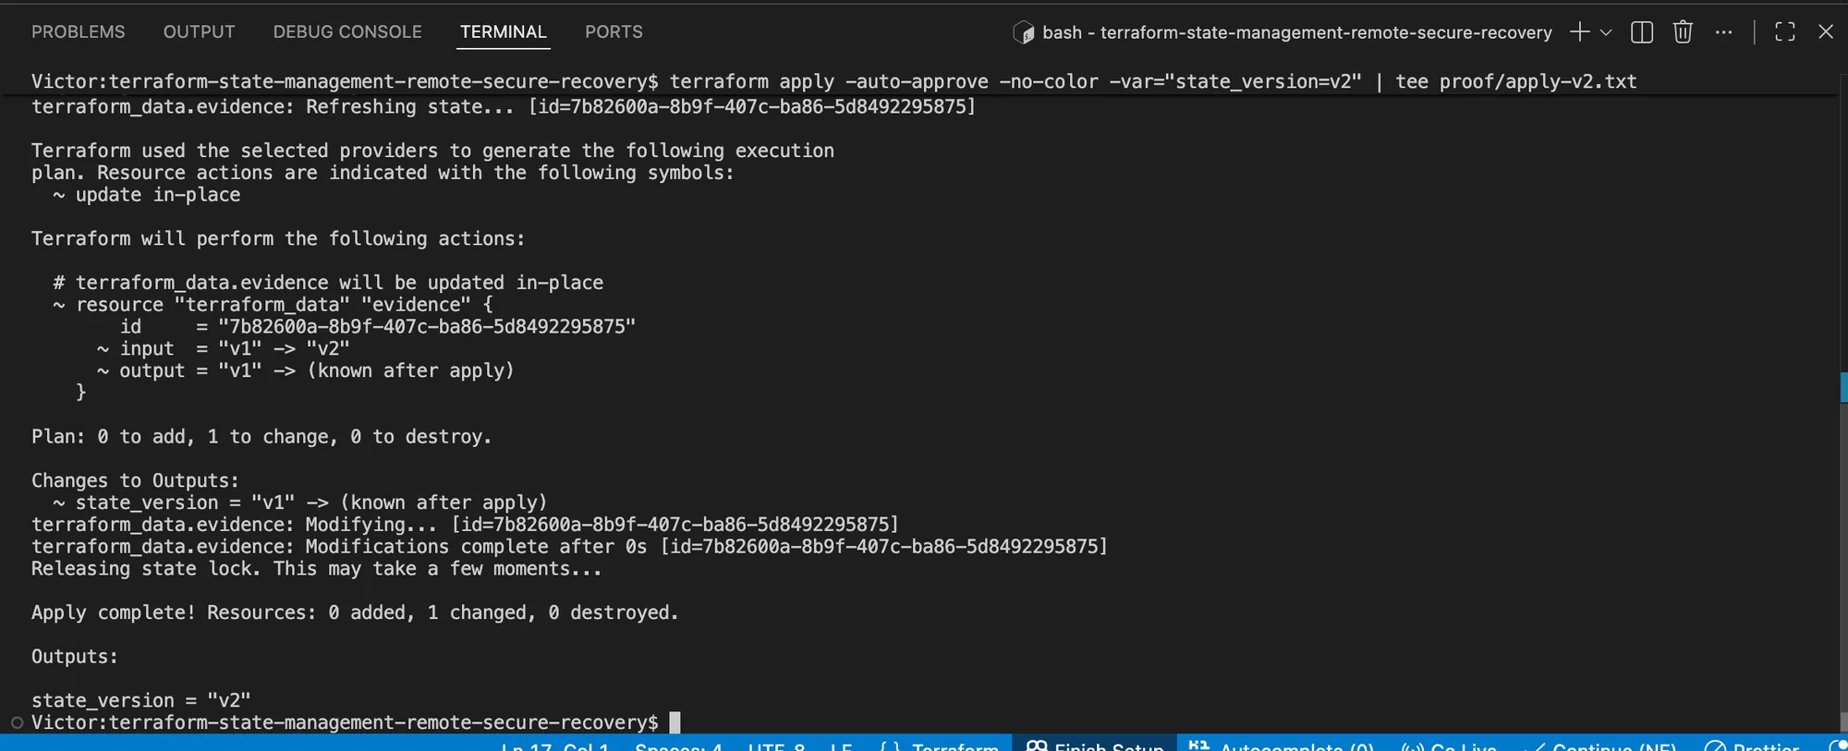1848x751 pixels.
Task: Click the resource "terraform_data" "evidence" line
Action: 274,305
